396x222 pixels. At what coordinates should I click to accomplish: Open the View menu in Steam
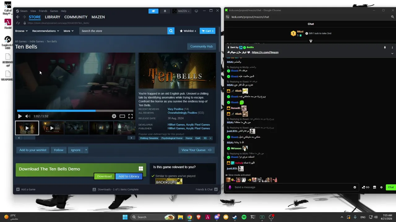(33, 11)
